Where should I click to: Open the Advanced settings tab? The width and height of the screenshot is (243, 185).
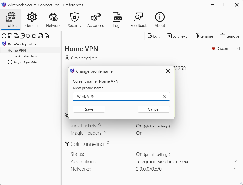click(x=96, y=20)
